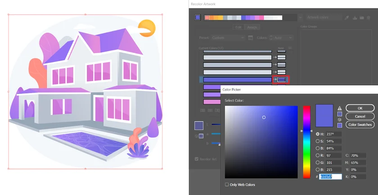Click the blue field showing 215
The width and height of the screenshot is (378, 195).
(x=334, y=169)
